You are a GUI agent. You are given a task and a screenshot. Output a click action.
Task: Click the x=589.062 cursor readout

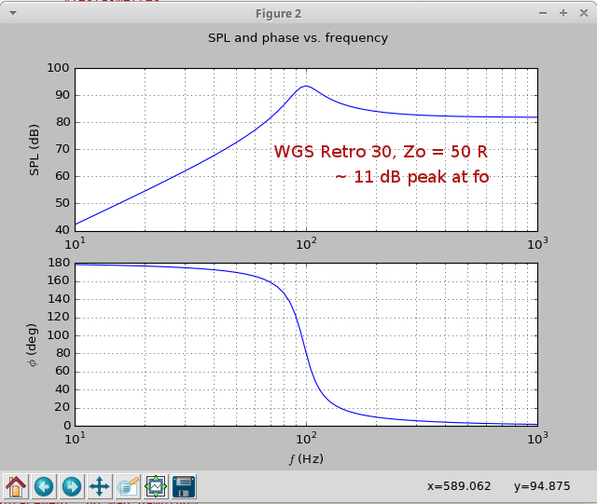coord(459,486)
